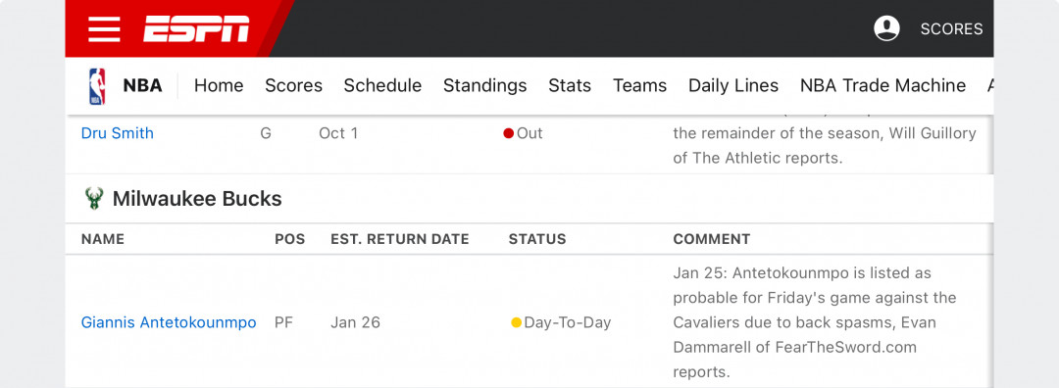Click the NBA league logo
Image resolution: width=1059 pixels, height=388 pixels.
click(x=97, y=85)
